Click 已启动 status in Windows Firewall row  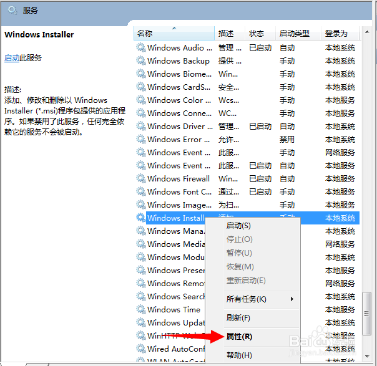coord(260,178)
